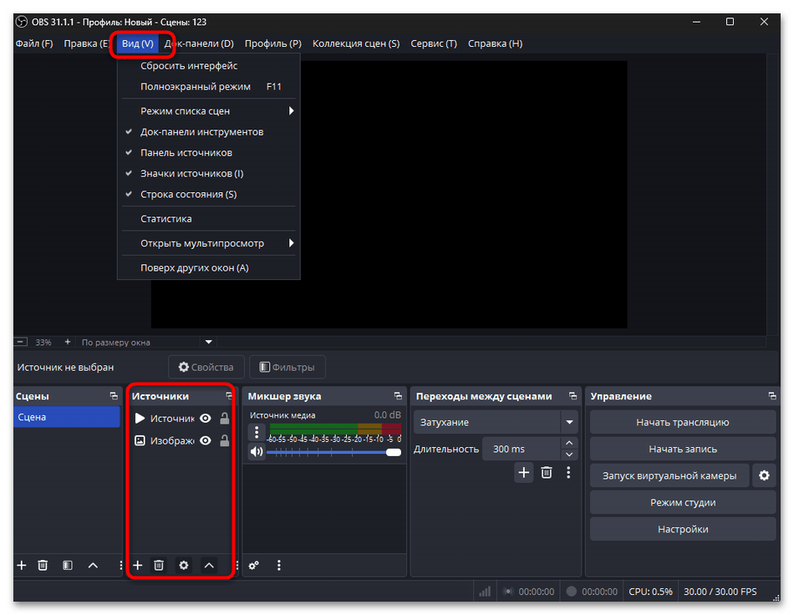Click the remove source trash icon

(x=159, y=566)
